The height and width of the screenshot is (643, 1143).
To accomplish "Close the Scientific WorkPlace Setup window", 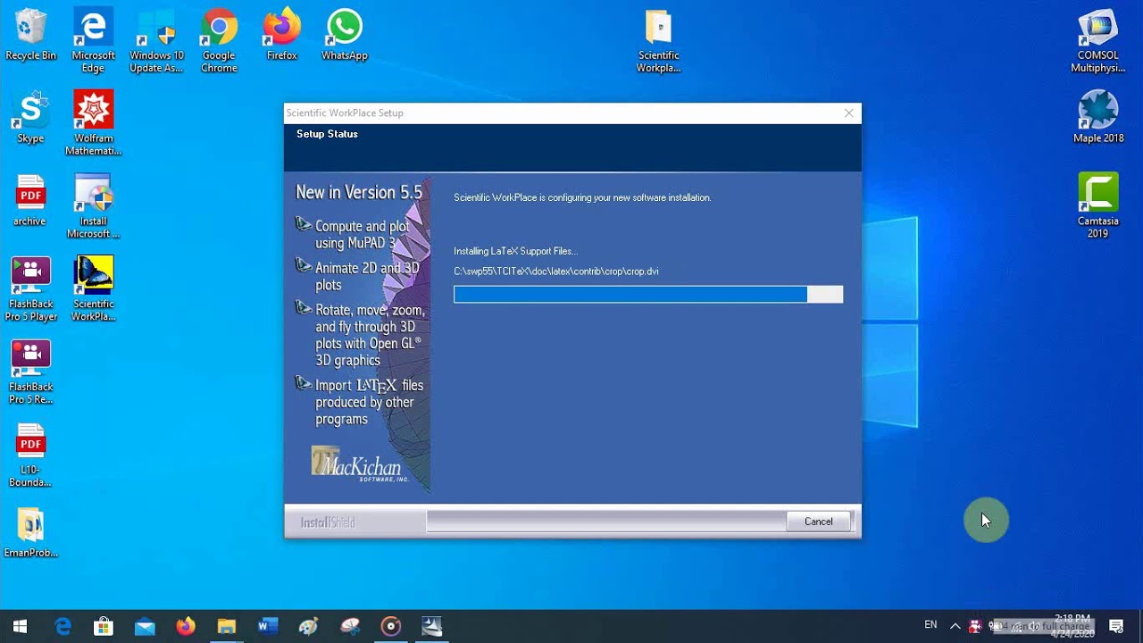I will (849, 113).
